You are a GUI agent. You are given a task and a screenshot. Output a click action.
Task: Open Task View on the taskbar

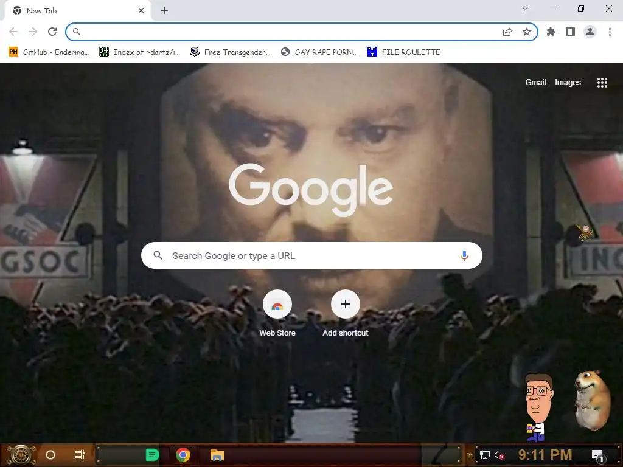pos(80,455)
